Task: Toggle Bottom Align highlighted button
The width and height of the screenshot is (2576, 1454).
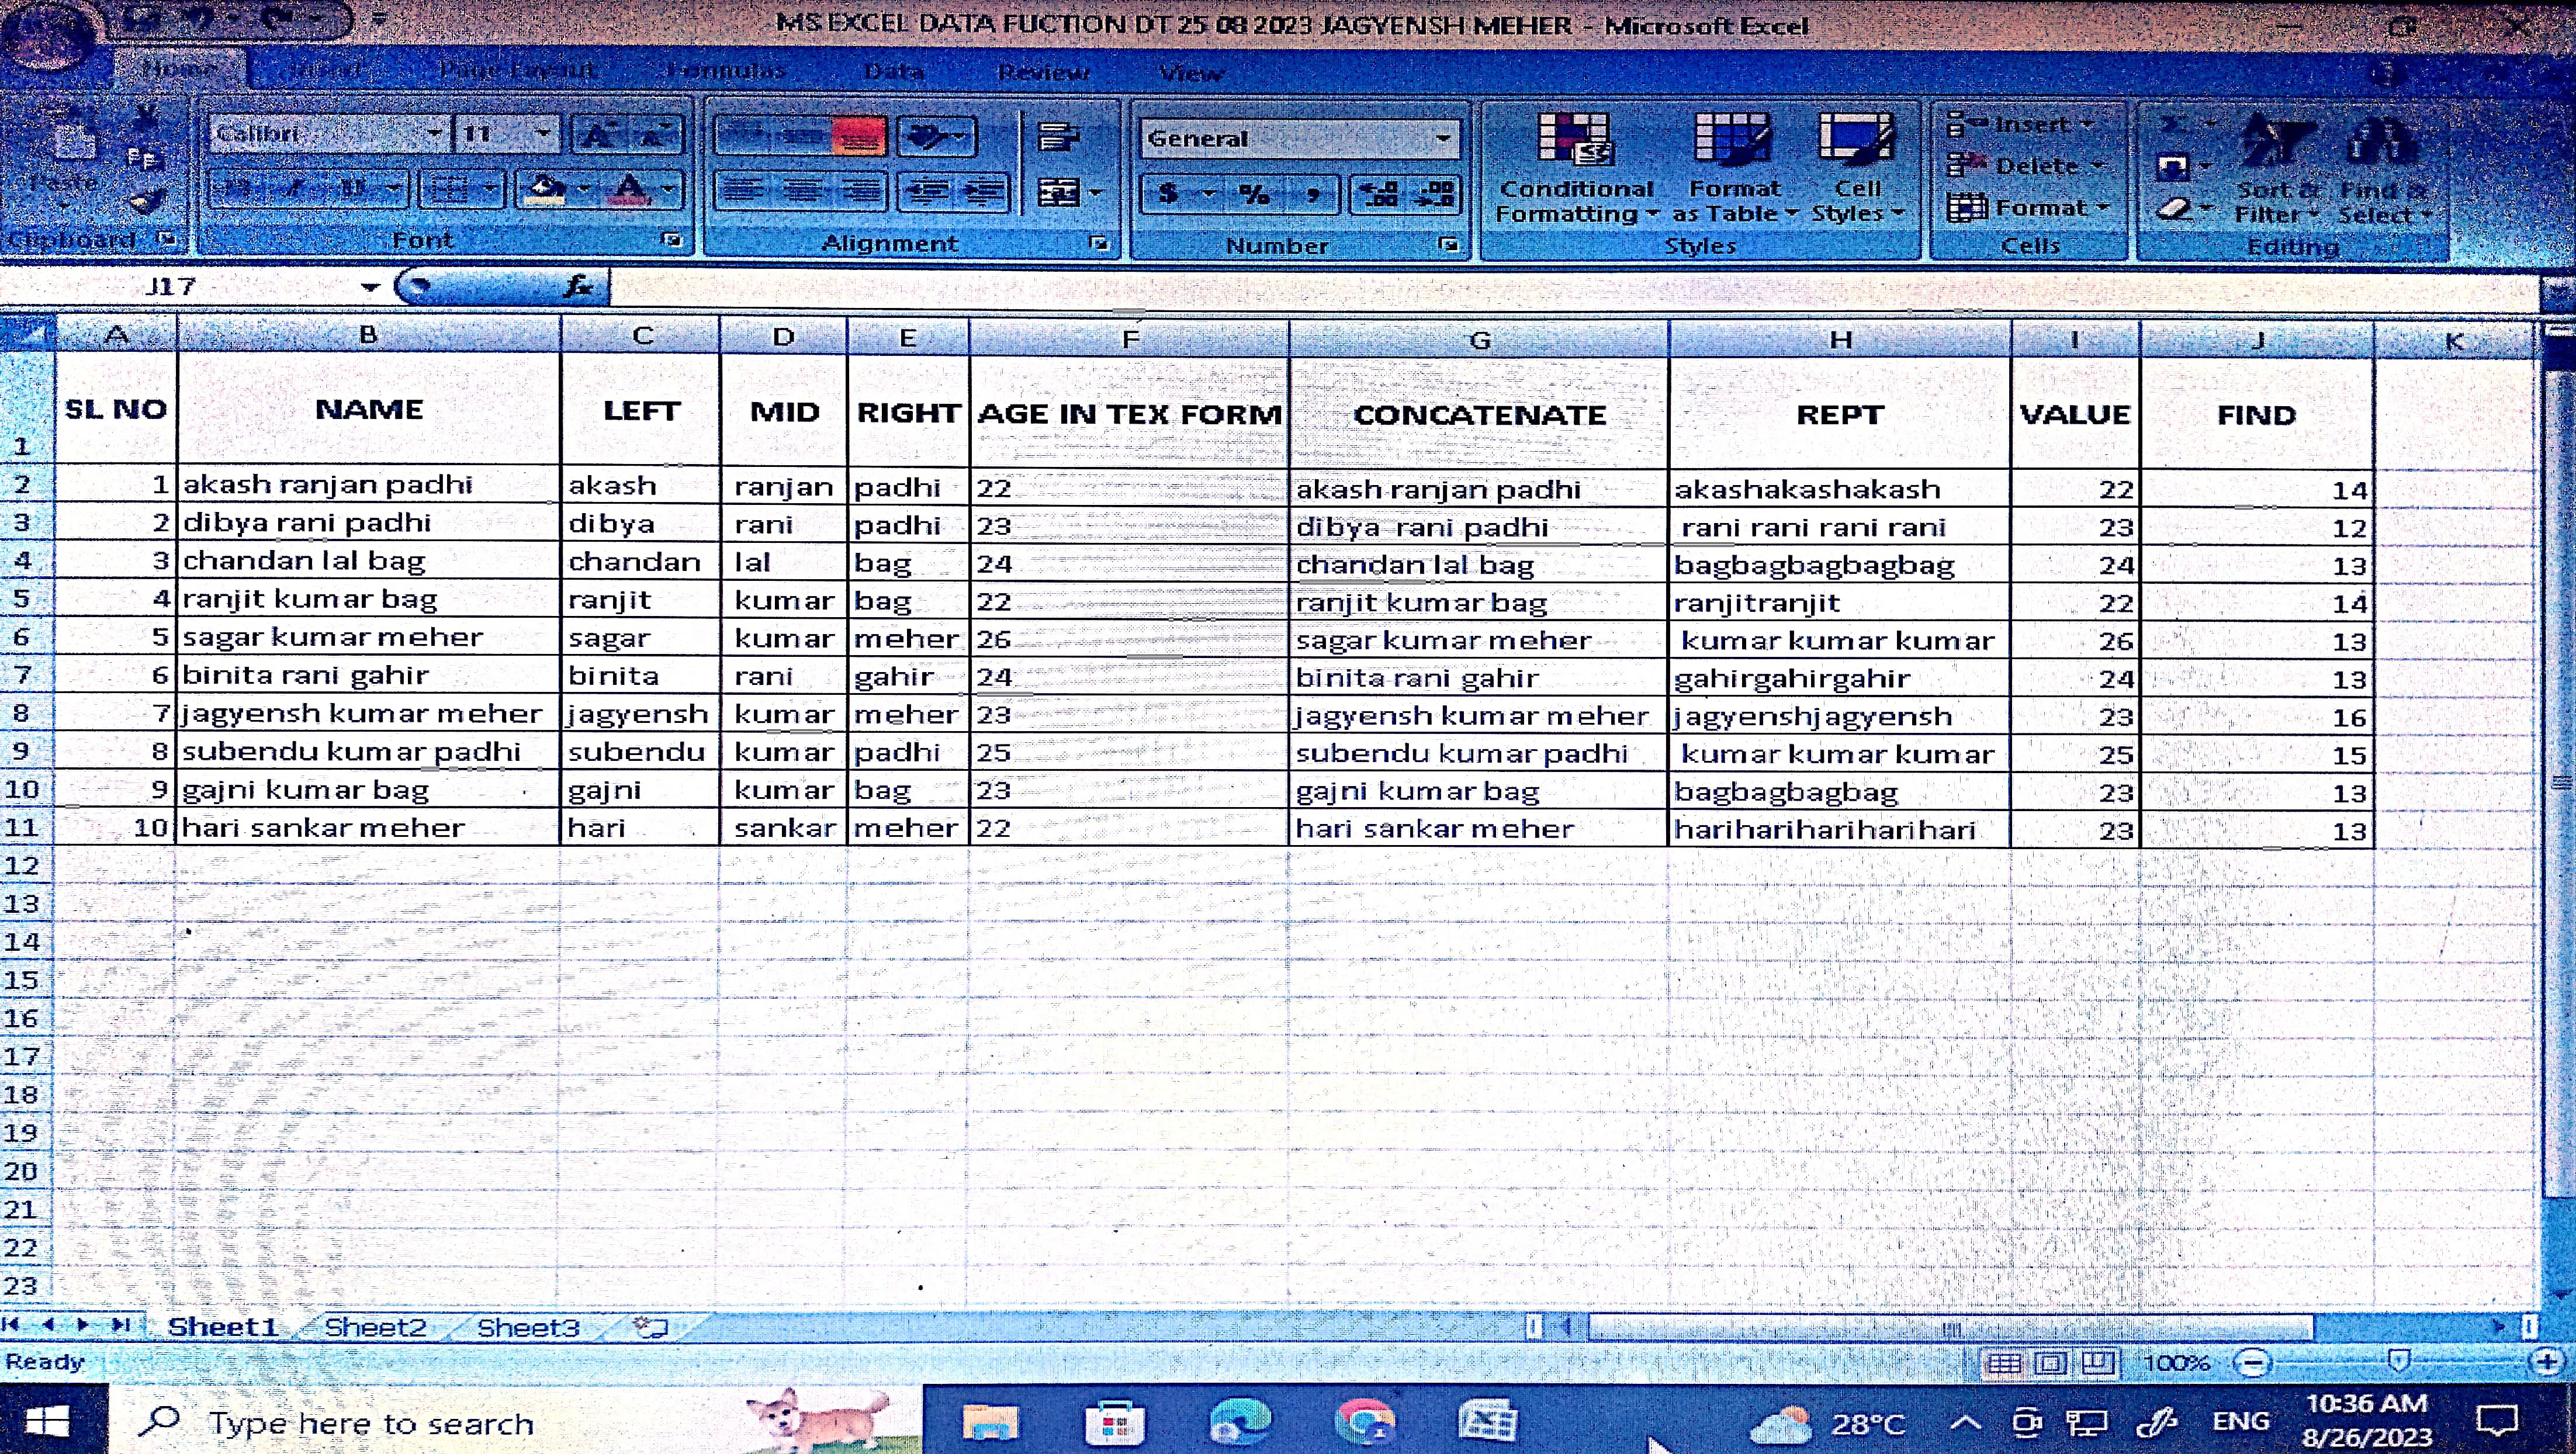Action: click(x=858, y=137)
